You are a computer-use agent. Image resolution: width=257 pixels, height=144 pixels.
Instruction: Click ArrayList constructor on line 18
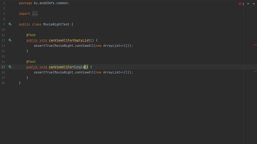click(x=112, y=72)
